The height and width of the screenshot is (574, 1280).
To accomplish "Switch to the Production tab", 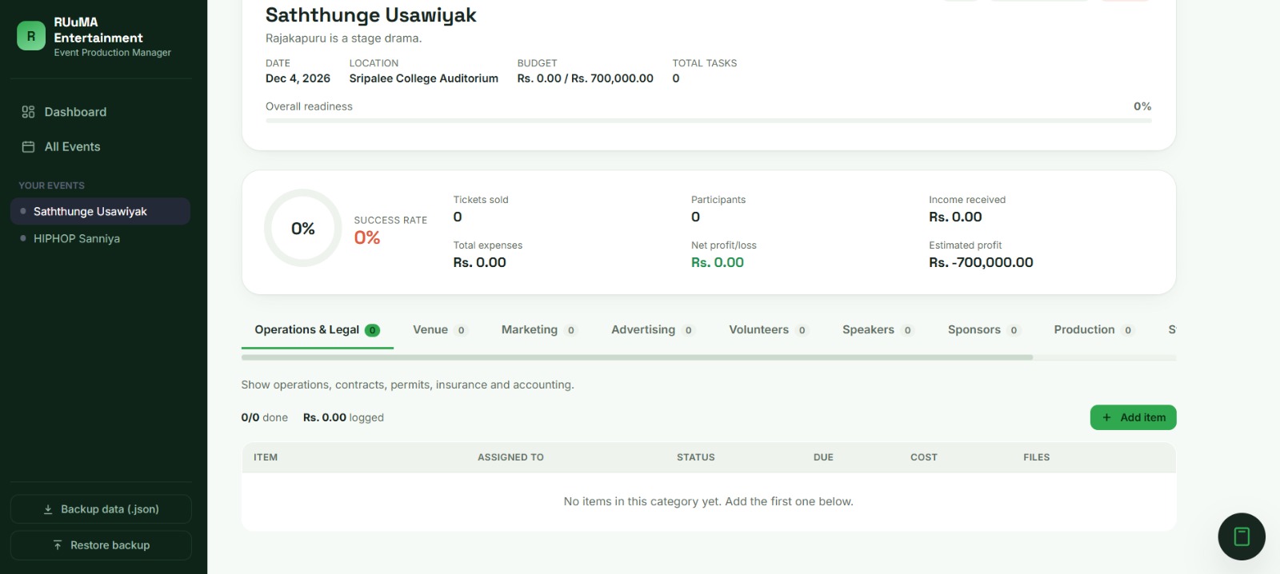I will point(1094,329).
